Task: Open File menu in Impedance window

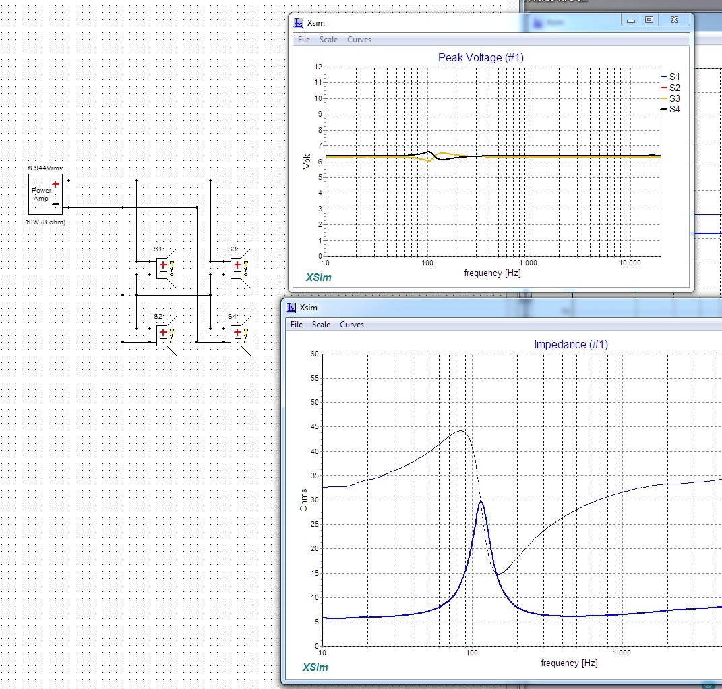Action: pos(297,324)
